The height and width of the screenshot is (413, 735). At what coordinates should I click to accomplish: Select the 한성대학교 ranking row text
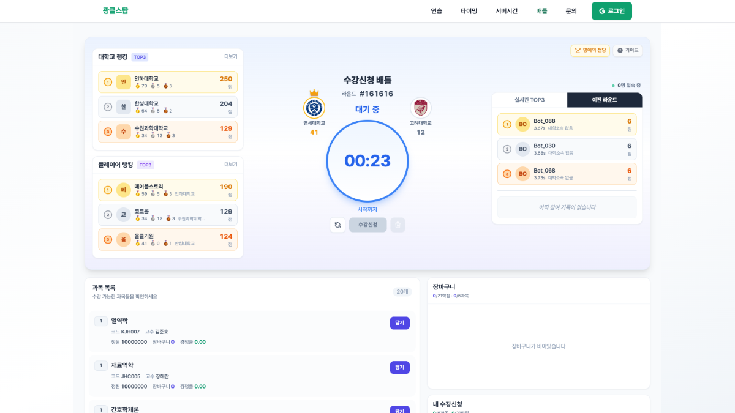(146, 103)
